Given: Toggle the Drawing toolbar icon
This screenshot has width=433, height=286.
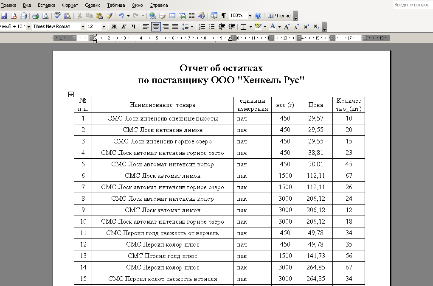Looking at the screenshot, I should pos(202,16).
